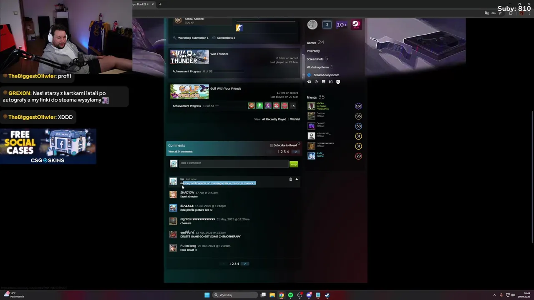This screenshot has width=534, height=300.
Task: Open Golf With Your Friends thumbnail
Action: [189, 92]
